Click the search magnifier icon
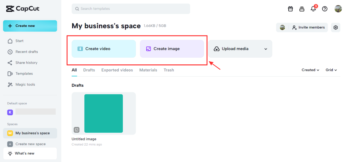The height and width of the screenshot is (162, 353). tap(77, 9)
